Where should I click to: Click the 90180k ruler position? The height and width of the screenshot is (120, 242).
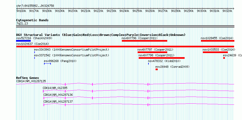(47, 11)
